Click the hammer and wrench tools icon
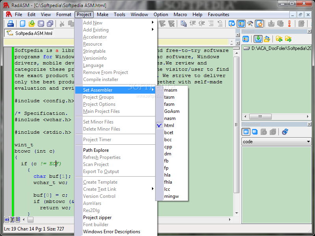The image size is (315, 236). point(250,24)
